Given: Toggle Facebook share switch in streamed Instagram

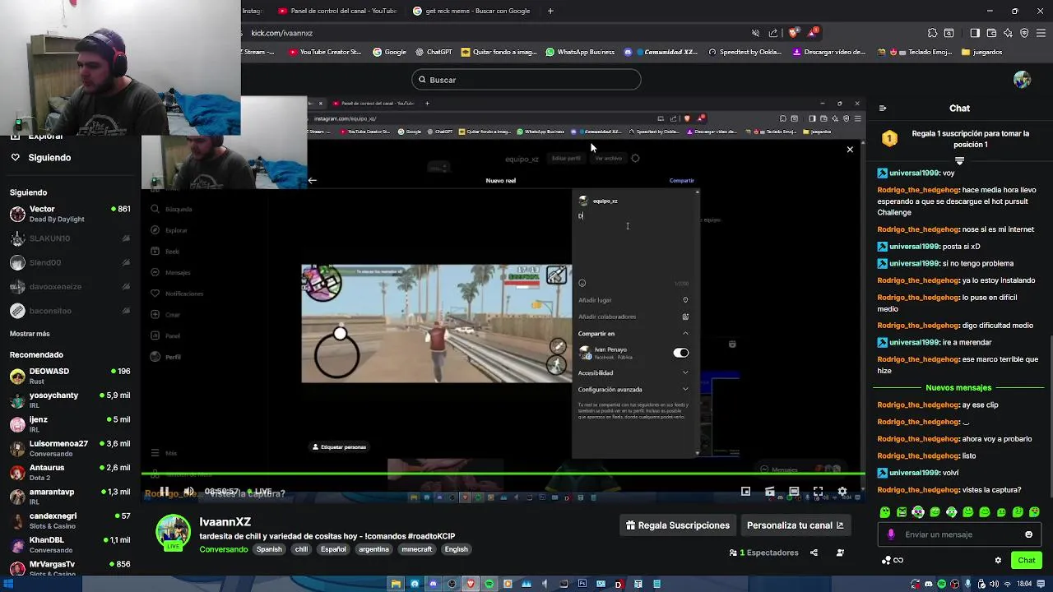Looking at the screenshot, I should [680, 353].
